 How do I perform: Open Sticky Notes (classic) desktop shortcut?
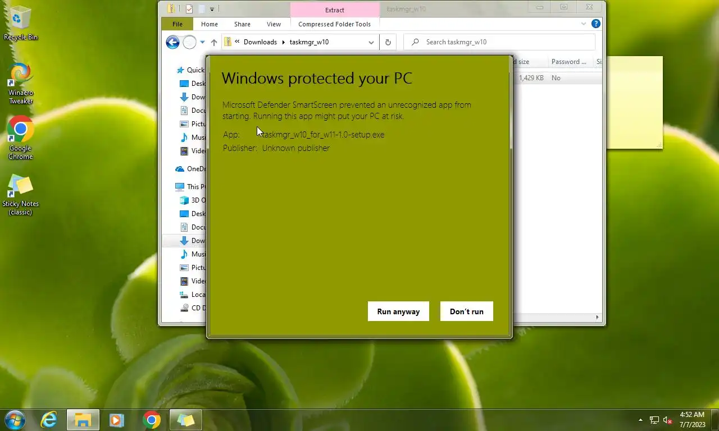tap(20, 195)
